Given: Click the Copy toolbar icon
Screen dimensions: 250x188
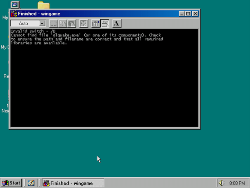Looking at the screenshot, I should [x=63, y=23].
